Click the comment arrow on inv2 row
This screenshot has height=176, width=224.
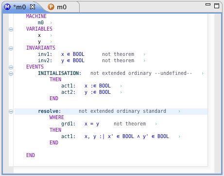144,61
